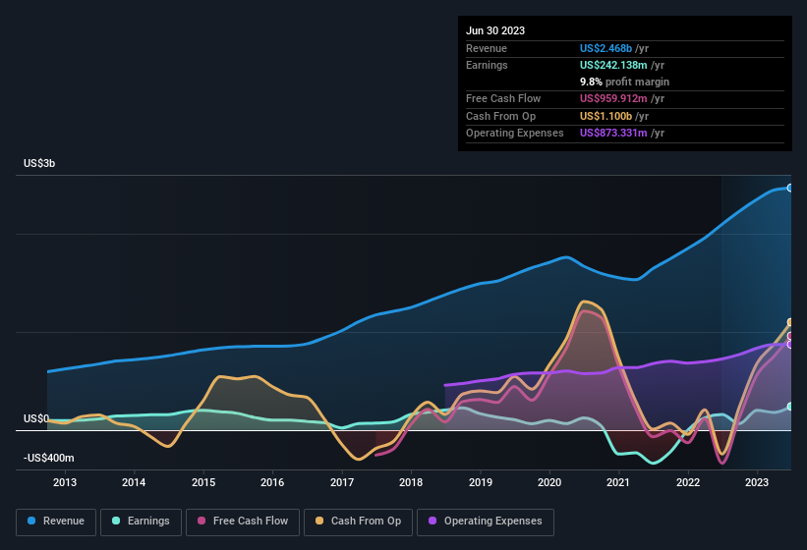Click the US$242.138m earnings value
The image size is (807, 550).
coord(613,65)
